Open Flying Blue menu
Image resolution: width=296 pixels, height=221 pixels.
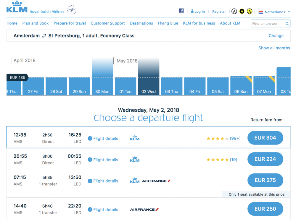pyautogui.click(x=168, y=23)
